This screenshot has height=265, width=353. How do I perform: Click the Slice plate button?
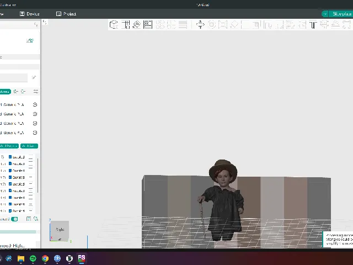click(341, 14)
